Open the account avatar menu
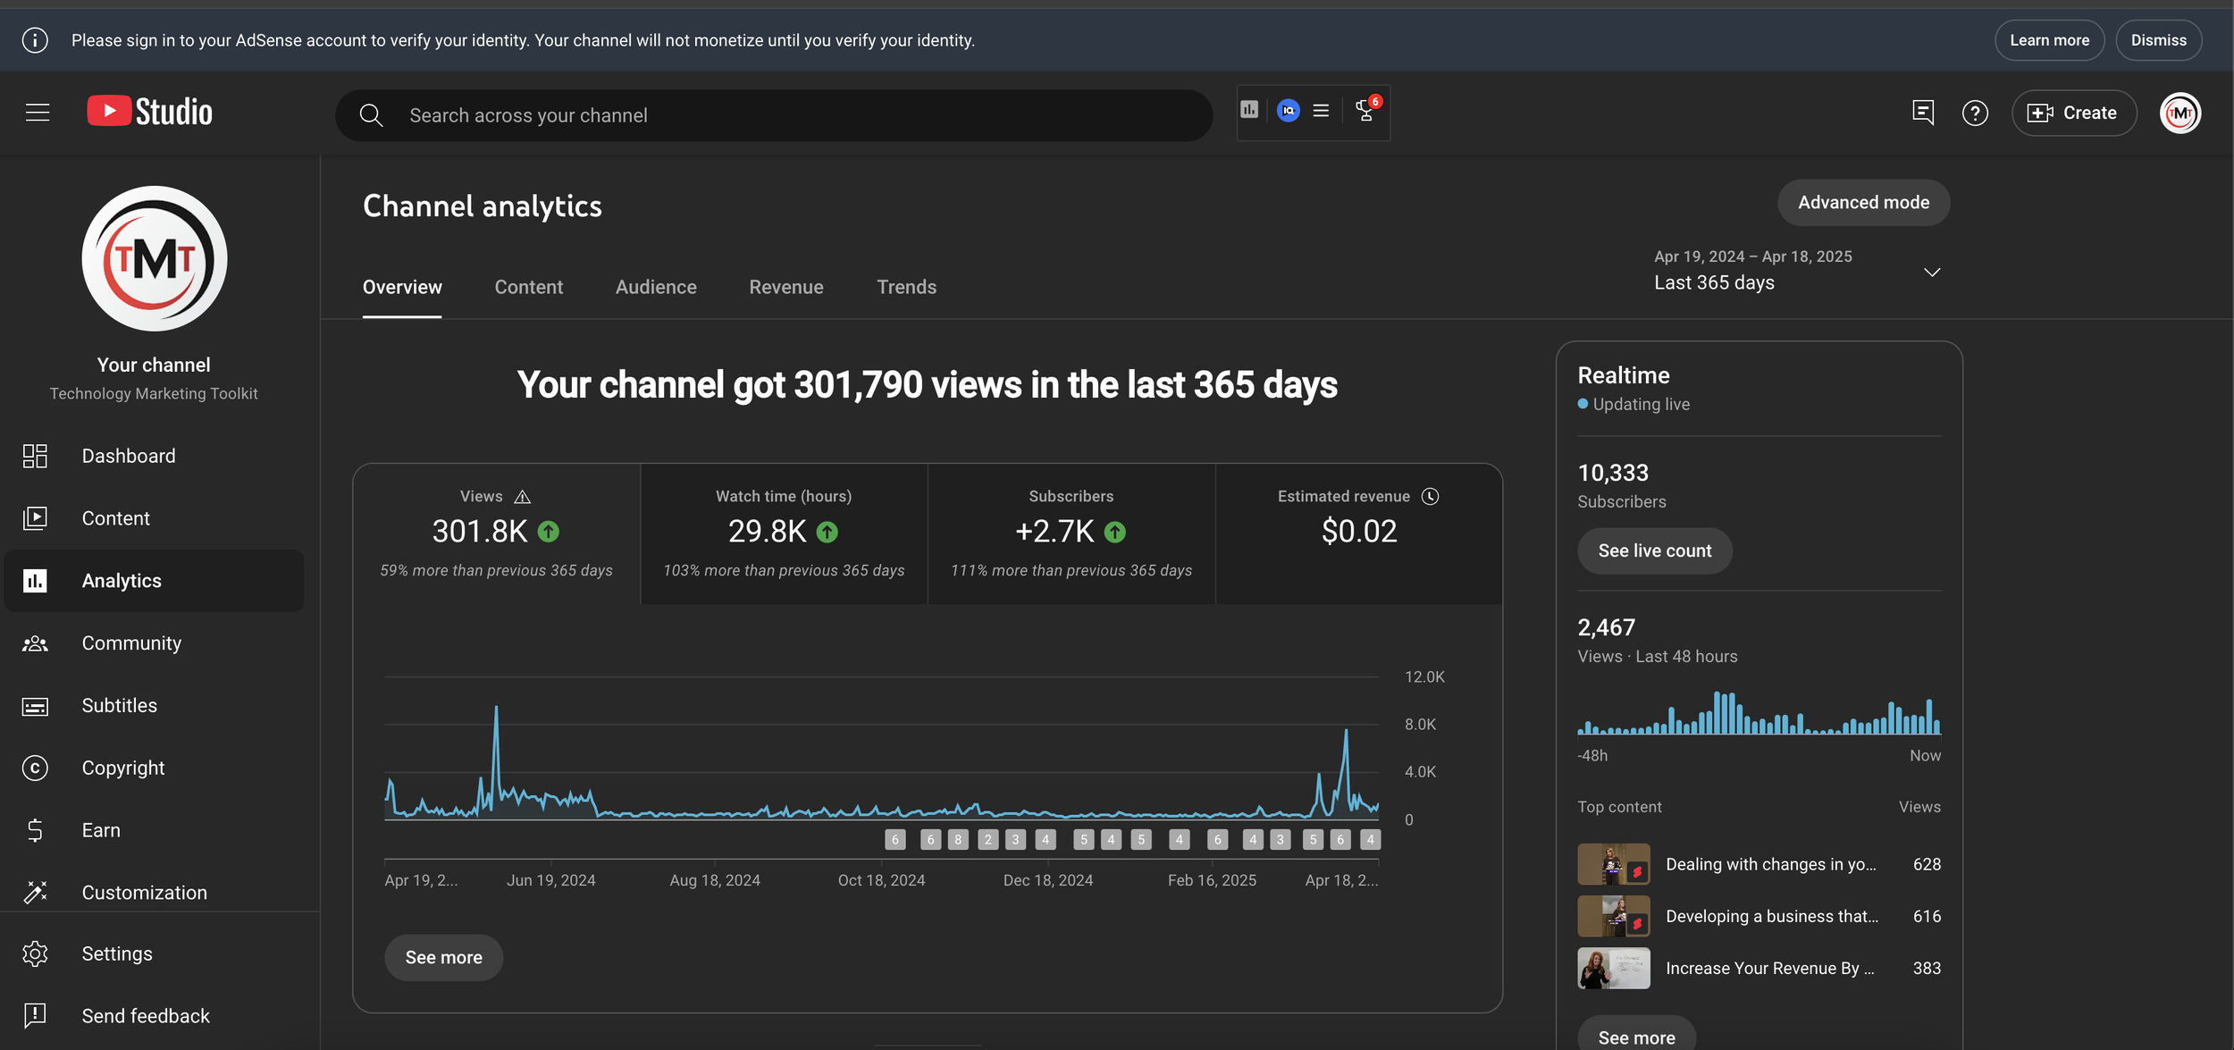The width and height of the screenshot is (2234, 1050). tap(2179, 113)
